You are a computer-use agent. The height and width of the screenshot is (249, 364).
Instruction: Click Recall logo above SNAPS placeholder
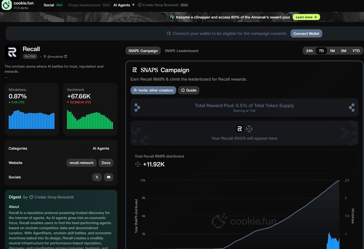[240, 129]
